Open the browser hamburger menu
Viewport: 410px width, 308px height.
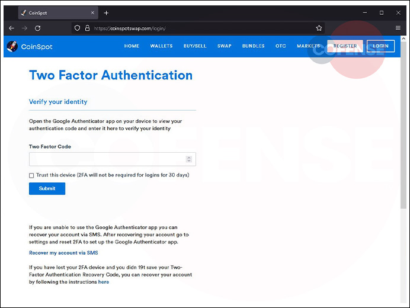pos(398,28)
